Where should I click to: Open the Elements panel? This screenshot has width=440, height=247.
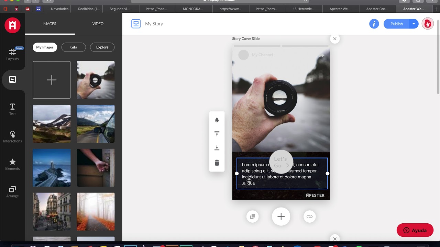(12, 164)
